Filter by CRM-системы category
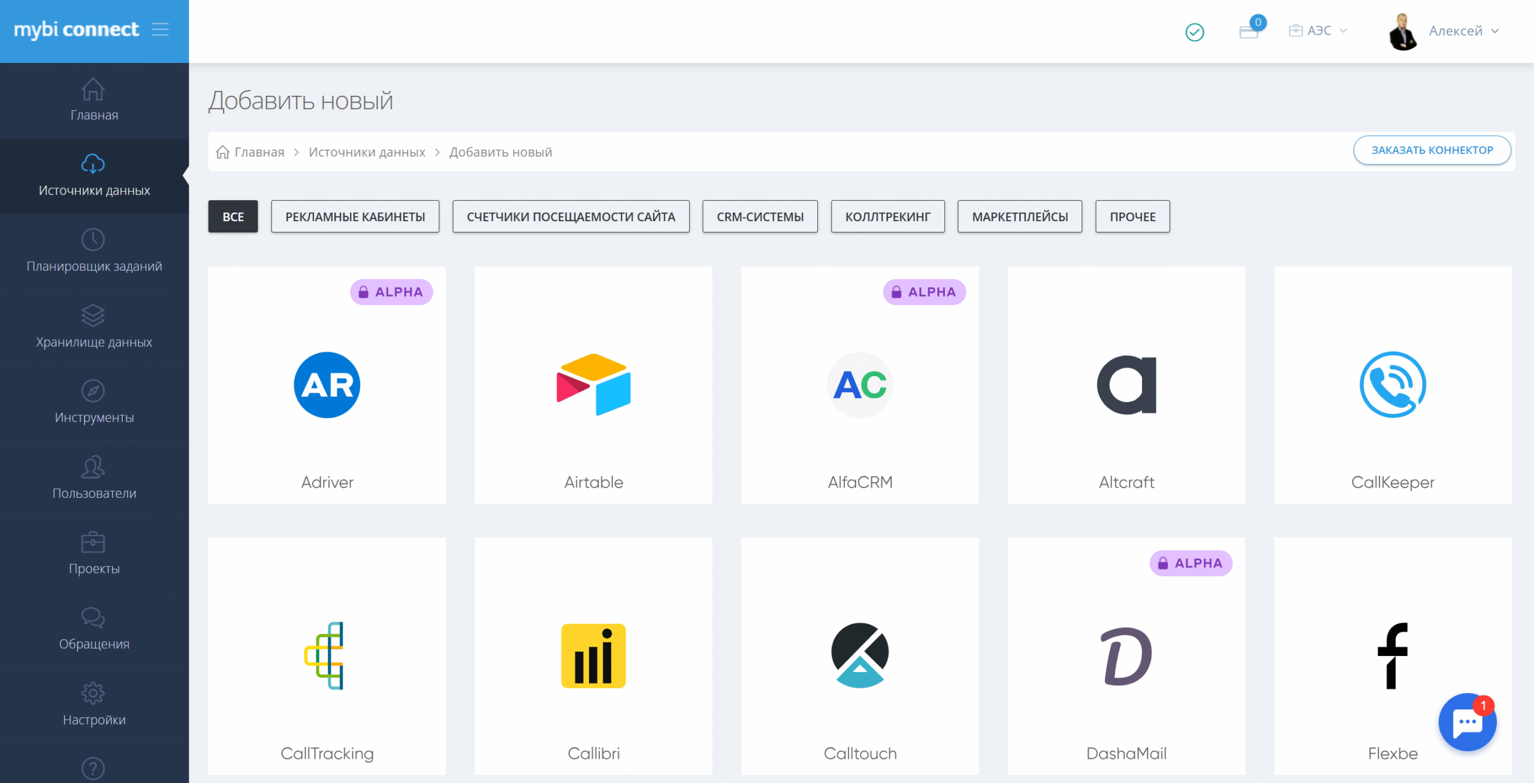Screen dimensions: 1534x783 coord(760,216)
